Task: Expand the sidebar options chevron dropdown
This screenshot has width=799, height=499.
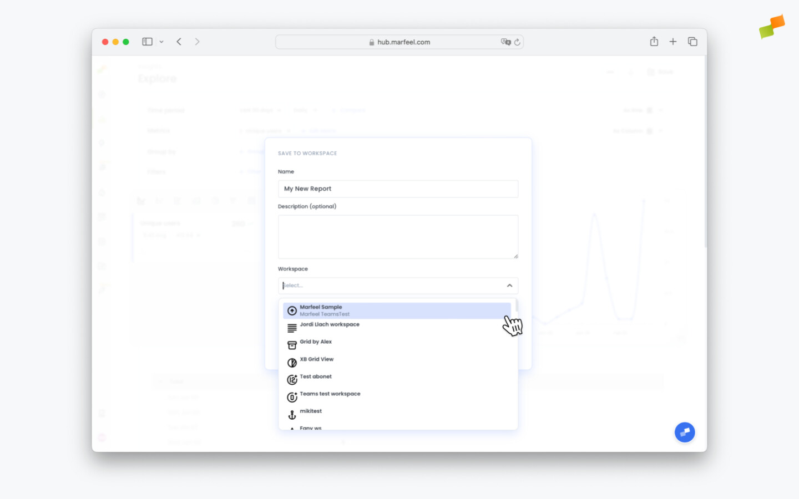Action: [x=161, y=42]
